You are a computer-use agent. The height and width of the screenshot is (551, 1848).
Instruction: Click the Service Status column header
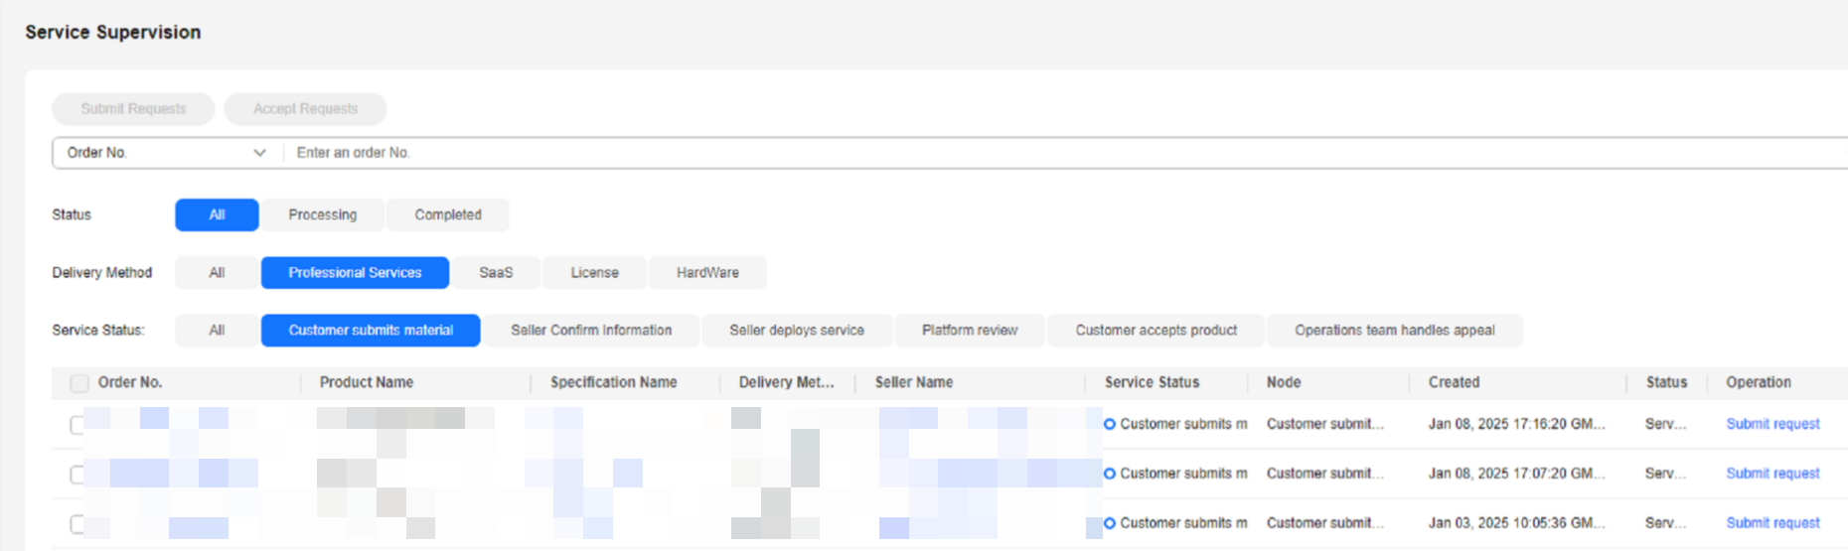coord(1153,382)
